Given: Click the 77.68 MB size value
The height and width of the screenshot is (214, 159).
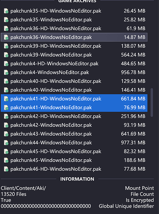Looking at the screenshot, I should coord(135,169).
